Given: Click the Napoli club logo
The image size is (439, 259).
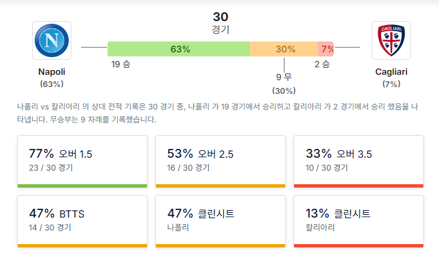Looking at the screenshot, I should (52, 41).
